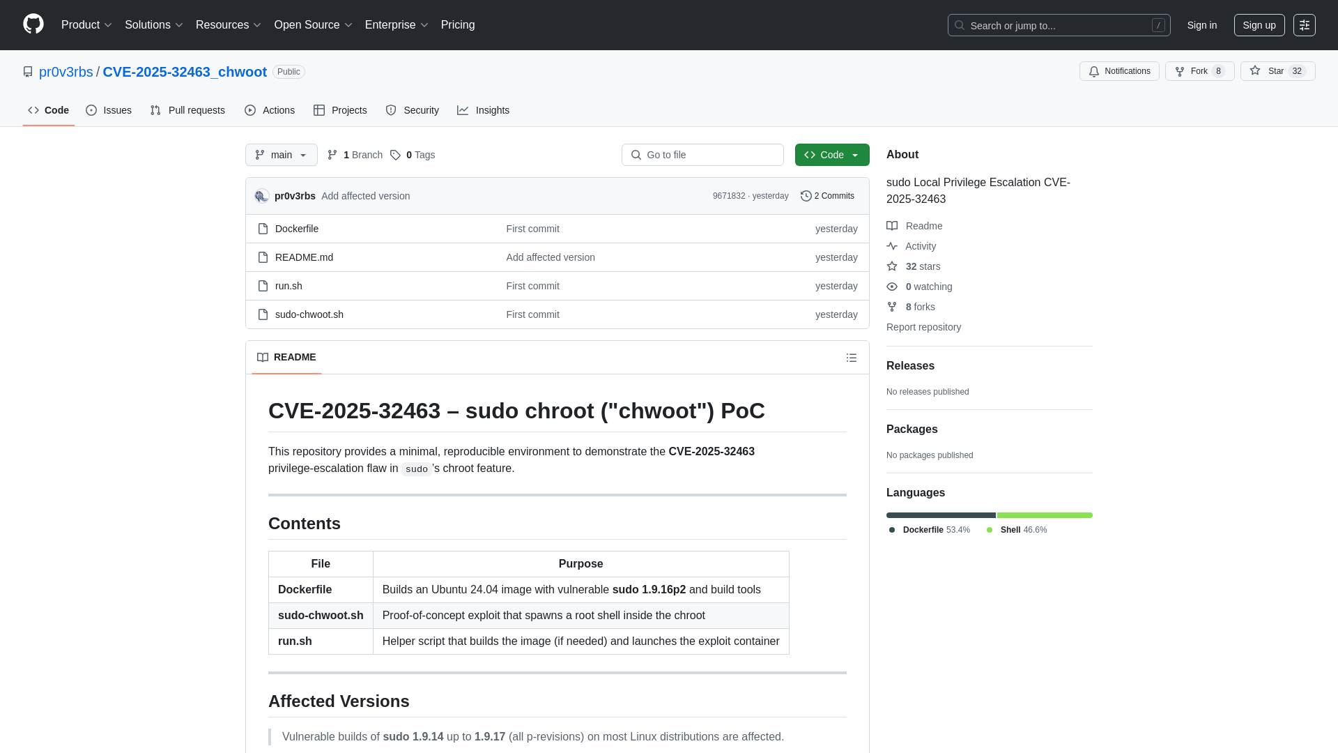Open the Insights tab

484,110
